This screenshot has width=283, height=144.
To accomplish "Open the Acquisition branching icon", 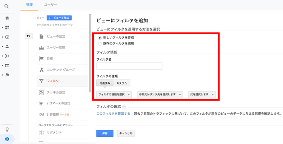I will 7,56.
